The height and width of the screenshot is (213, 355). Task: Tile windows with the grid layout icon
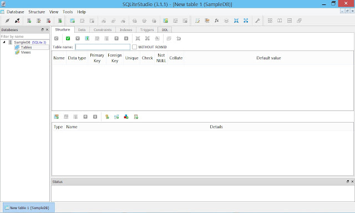click(270, 21)
